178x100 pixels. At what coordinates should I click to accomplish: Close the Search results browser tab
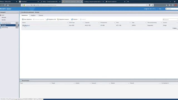[x=125, y=2]
